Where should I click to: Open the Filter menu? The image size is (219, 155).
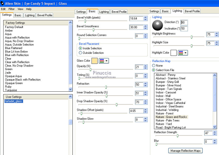click(12, 9)
